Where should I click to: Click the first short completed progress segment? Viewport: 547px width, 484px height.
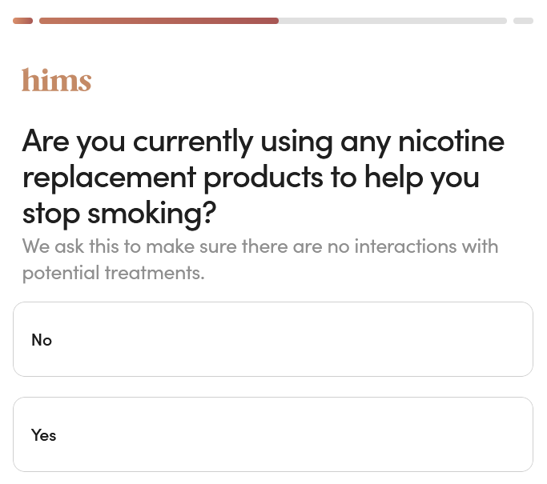tap(22, 21)
